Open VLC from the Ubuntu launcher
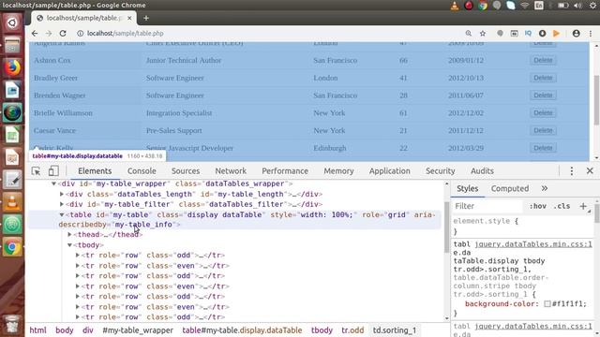 [12, 202]
